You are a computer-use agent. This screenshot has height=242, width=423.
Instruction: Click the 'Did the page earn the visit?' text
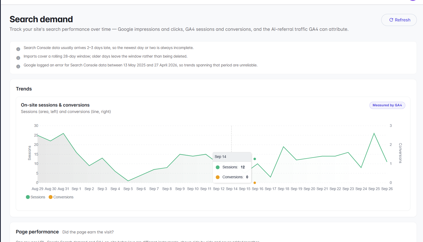(88, 232)
